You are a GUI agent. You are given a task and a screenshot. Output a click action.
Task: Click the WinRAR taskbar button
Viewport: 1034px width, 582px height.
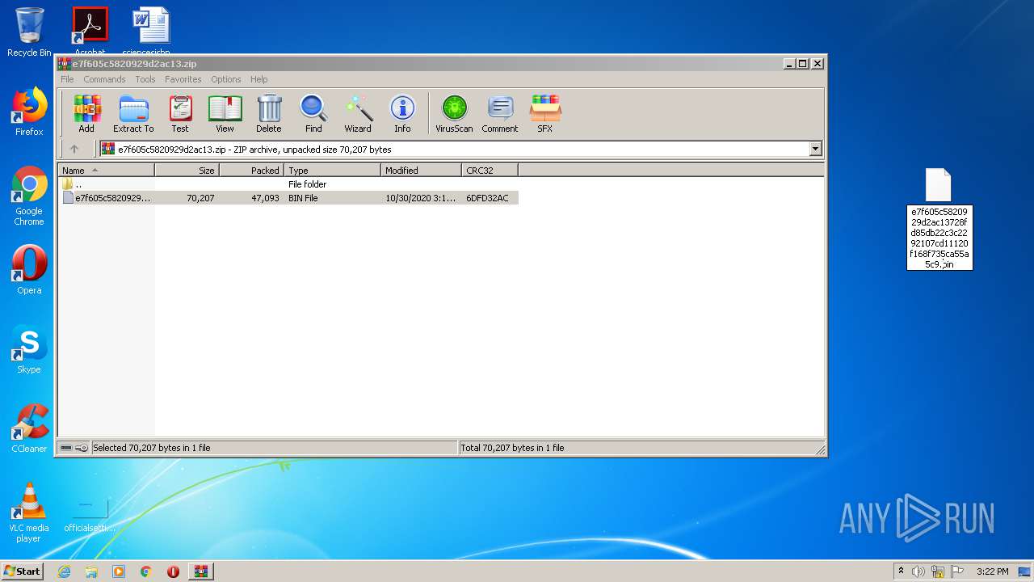pyautogui.click(x=200, y=571)
